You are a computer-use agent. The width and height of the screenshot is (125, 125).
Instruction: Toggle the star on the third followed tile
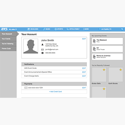(104, 89)
